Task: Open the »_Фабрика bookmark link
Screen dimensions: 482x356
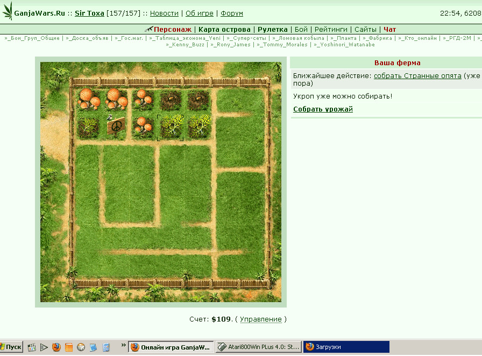Action: (377, 38)
